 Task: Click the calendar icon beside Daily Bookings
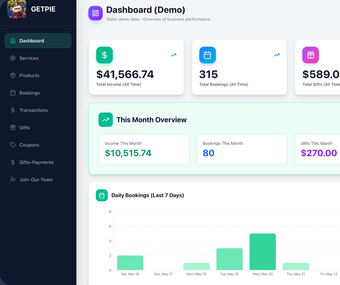(x=102, y=196)
